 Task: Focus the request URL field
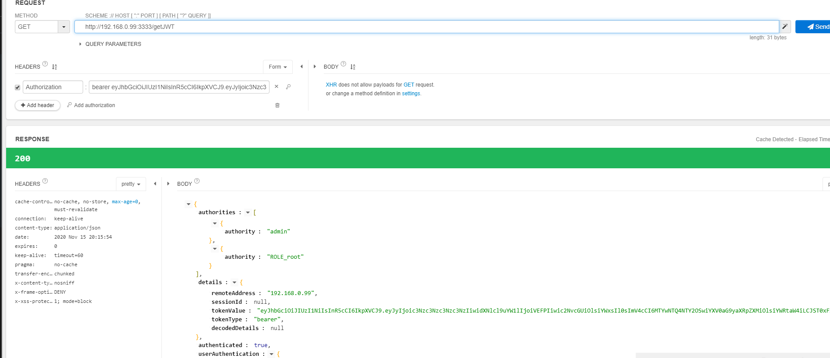(427, 27)
